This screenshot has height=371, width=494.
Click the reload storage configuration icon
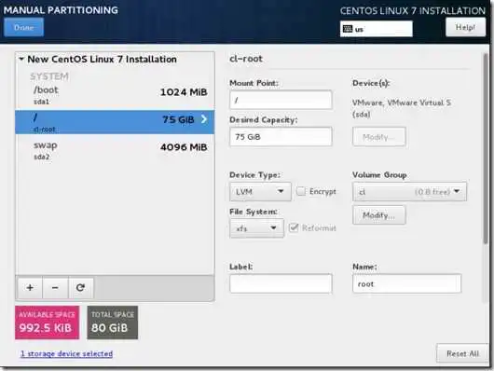(x=81, y=287)
